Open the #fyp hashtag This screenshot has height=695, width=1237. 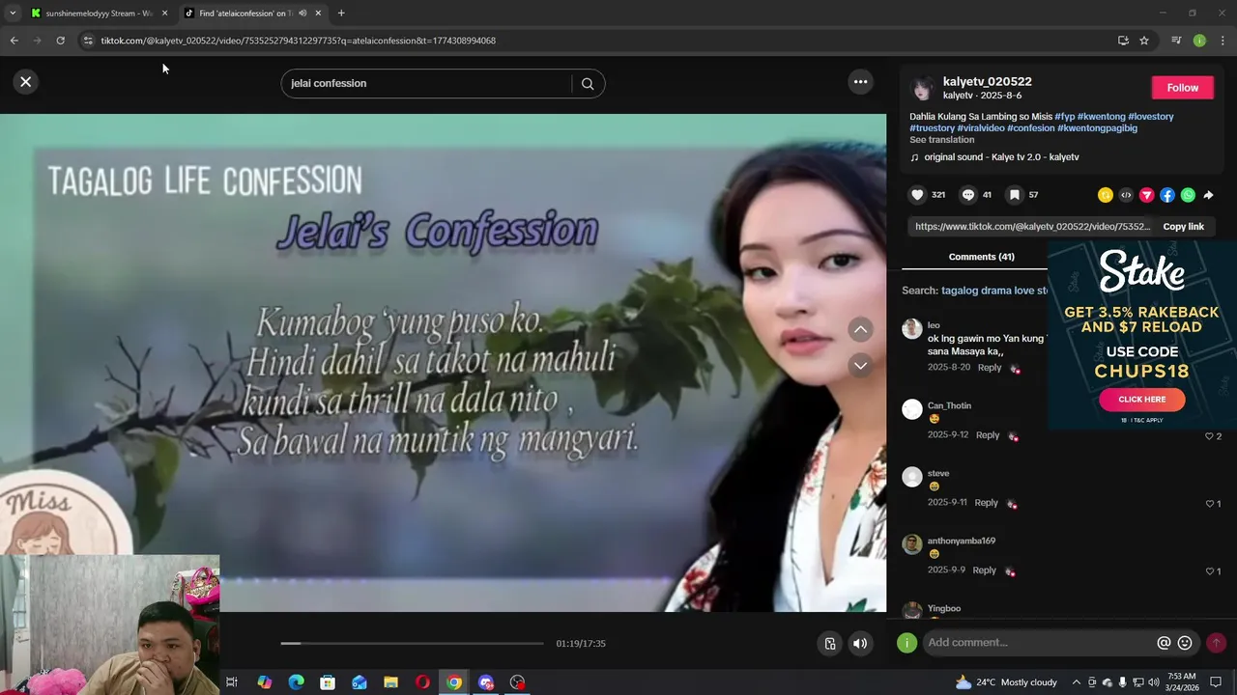pyautogui.click(x=1064, y=117)
